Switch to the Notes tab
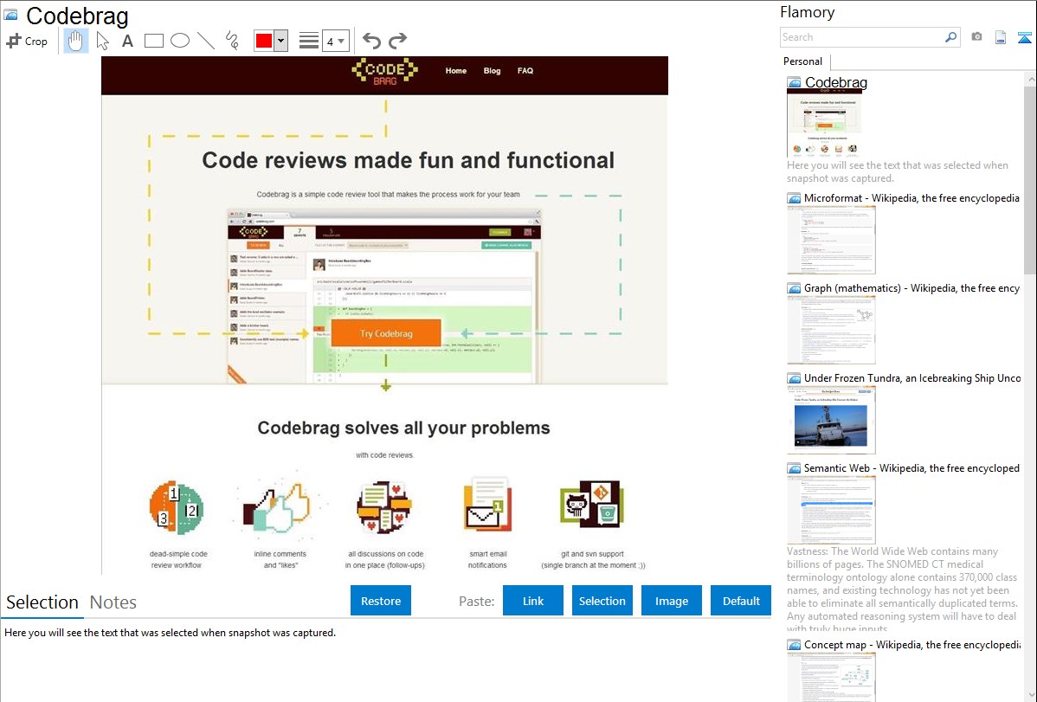 coord(113,602)
